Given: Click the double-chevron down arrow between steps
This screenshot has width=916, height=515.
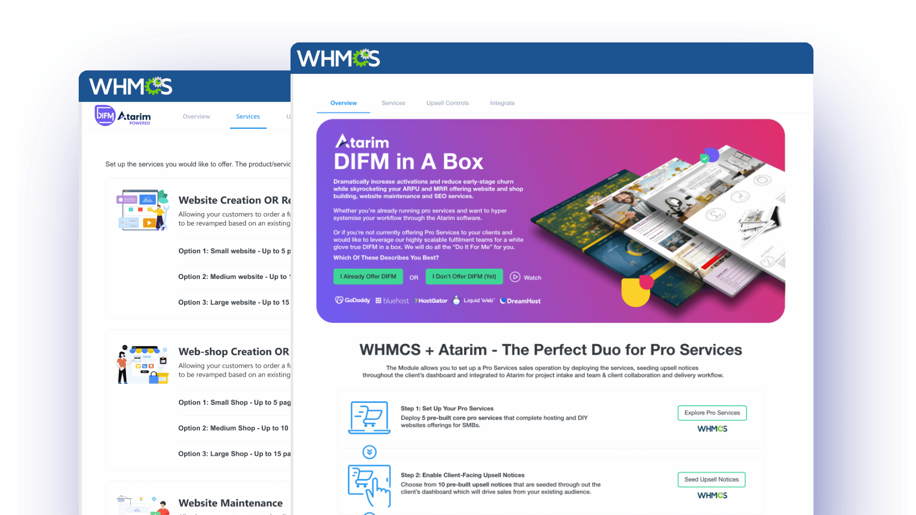Looking at the screenshot, I should coord(369,452).
